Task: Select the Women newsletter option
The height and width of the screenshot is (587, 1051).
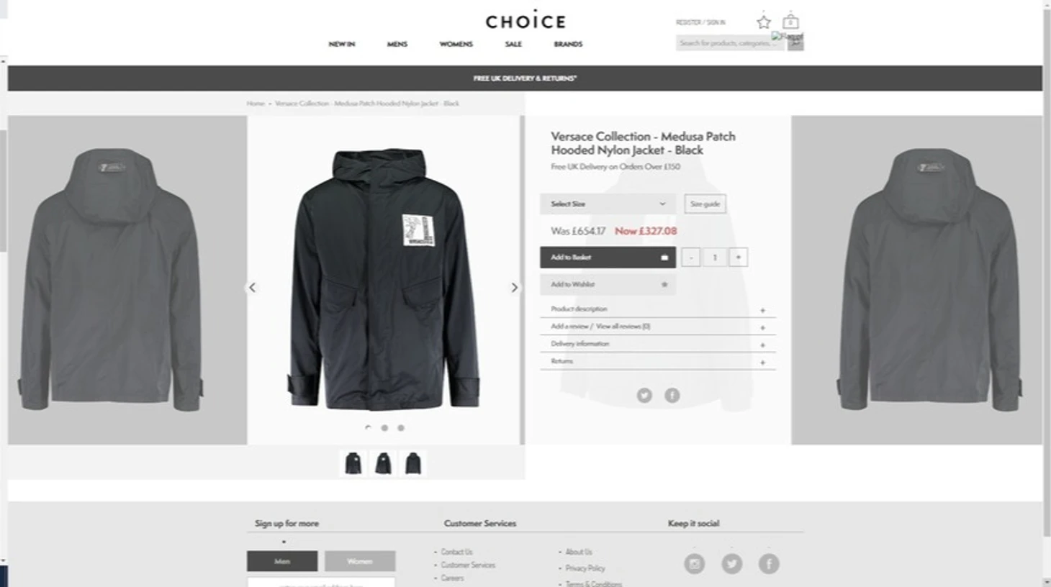Action: (360, 561)
